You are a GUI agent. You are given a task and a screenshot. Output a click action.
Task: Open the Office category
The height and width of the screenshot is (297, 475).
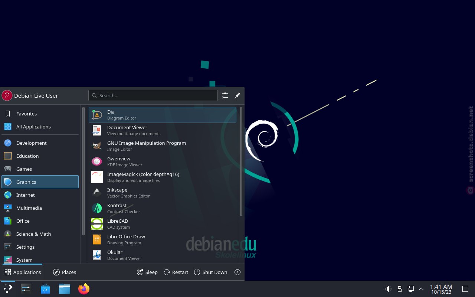pos(40,221)
